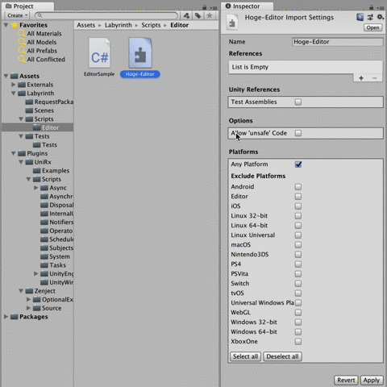Open the Inspector settings gear menu
The width and height of the screenshot is (387, 387).
point(380,17)
